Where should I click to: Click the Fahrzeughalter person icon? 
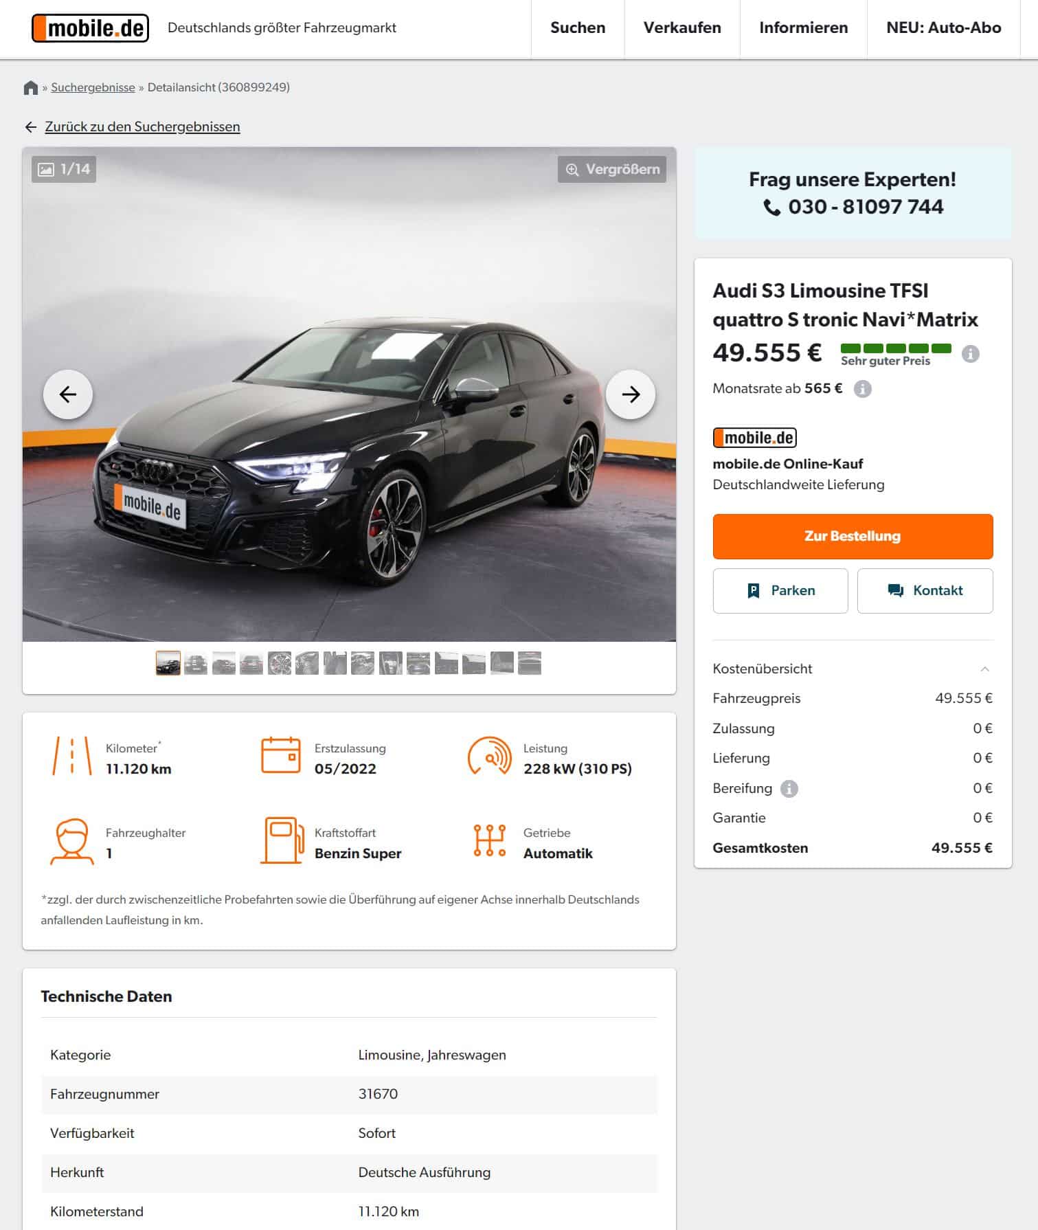(72, 840)
